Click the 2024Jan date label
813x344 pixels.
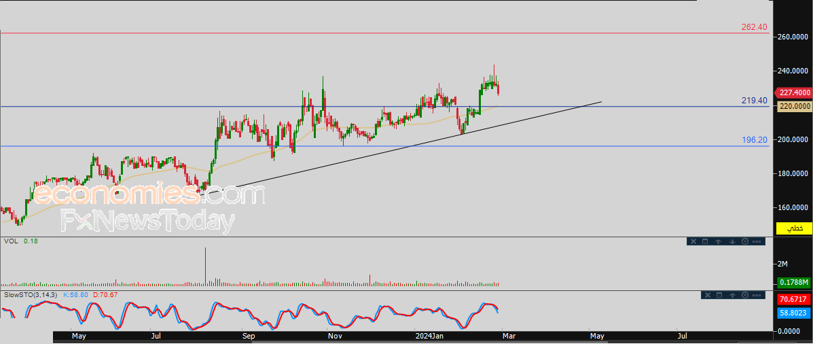click(x=428, y=337)
